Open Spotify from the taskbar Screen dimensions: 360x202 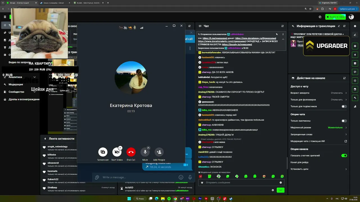[x=169, y=199]
